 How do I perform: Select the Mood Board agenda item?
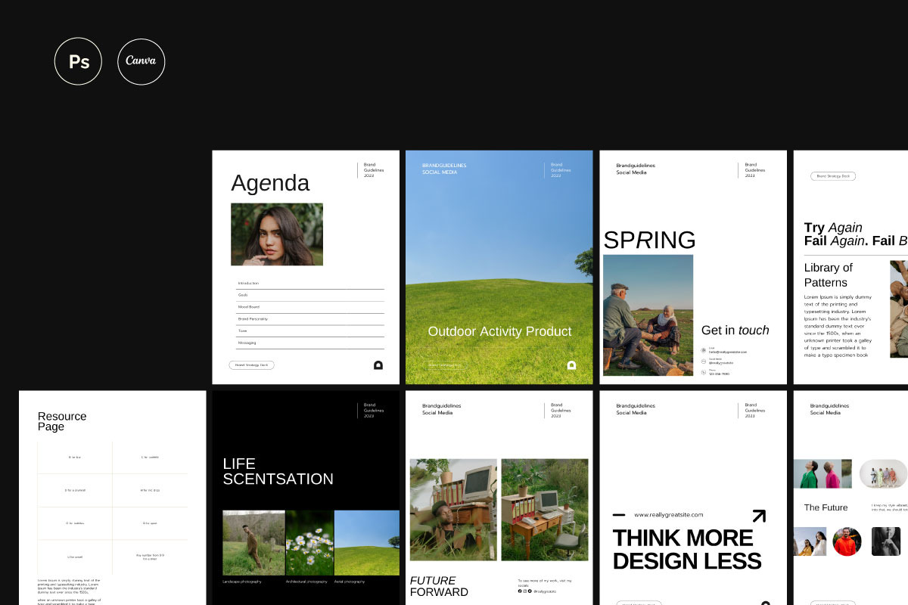point(249,307)
